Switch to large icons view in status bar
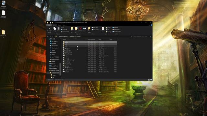 coord(151,80)
